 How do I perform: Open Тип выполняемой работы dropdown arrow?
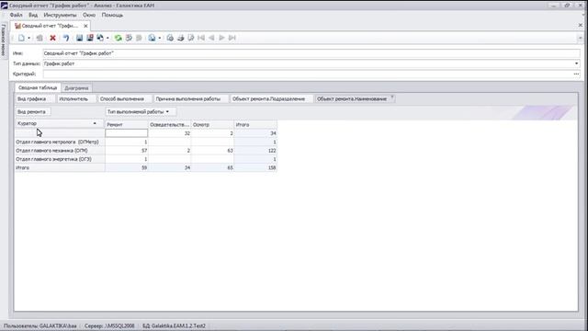167,112
